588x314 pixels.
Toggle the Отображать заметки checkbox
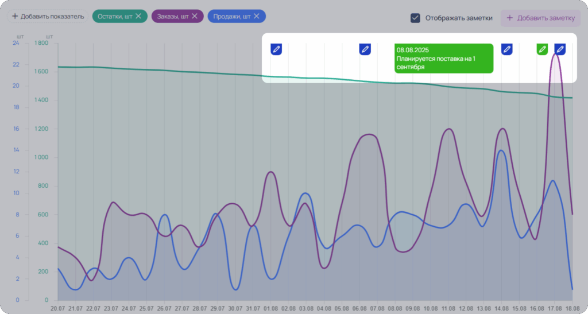(415, 18)
